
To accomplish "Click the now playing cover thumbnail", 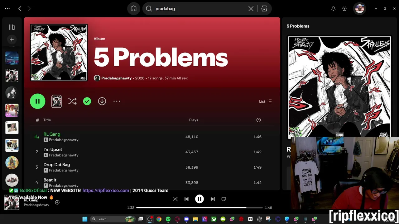I will point(12,202).
